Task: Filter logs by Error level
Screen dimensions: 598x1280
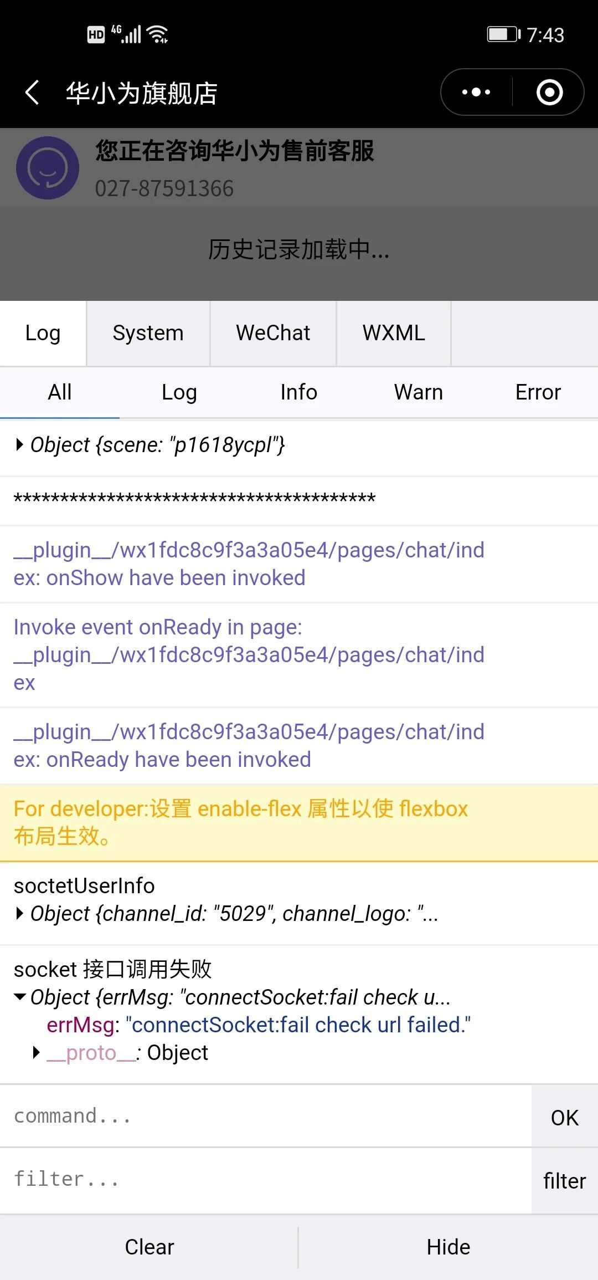Action: [538, 392]
